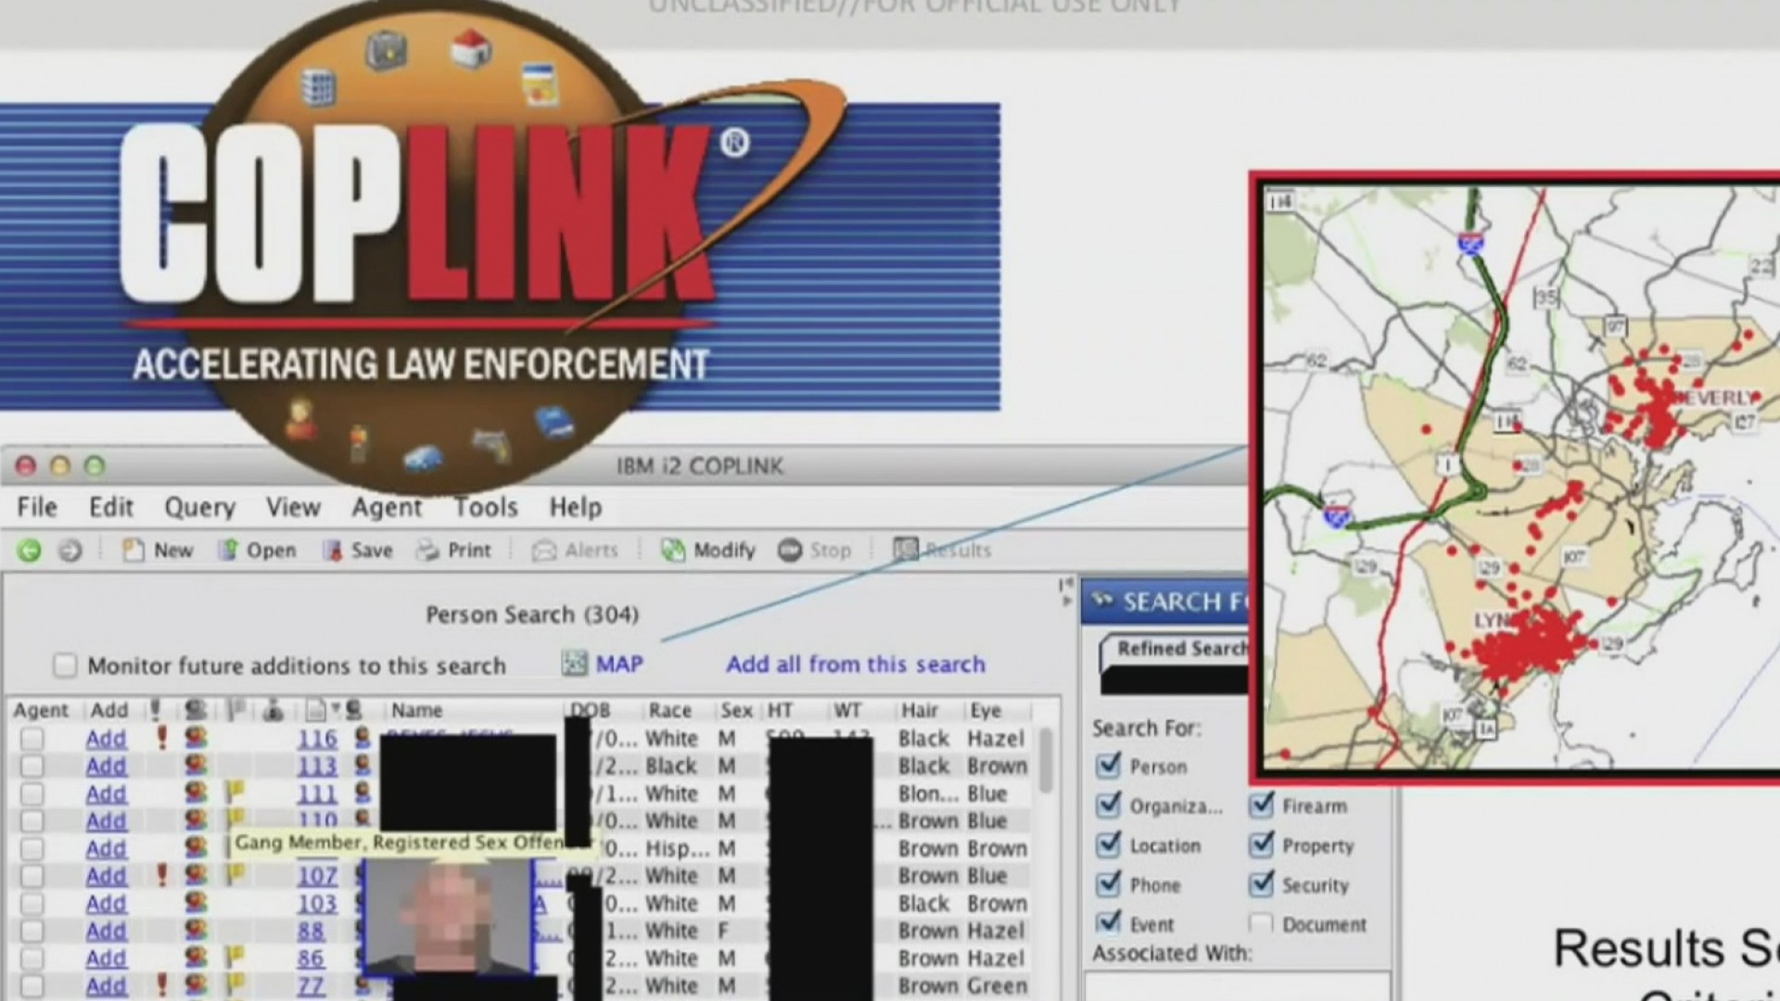This screenshot has width=1780, height=1001.
Task: Enable the Monitor future additions to this search checkbox
Action: point(65,665)
